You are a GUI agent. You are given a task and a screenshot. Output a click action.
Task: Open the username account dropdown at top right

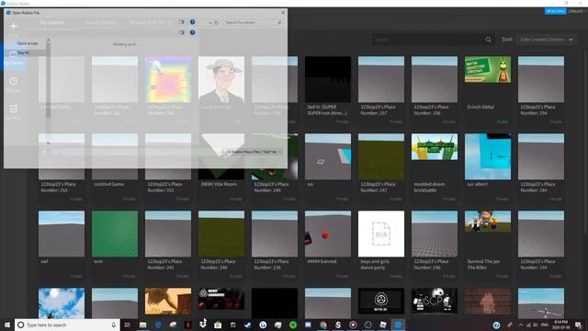tap(577, 11)
